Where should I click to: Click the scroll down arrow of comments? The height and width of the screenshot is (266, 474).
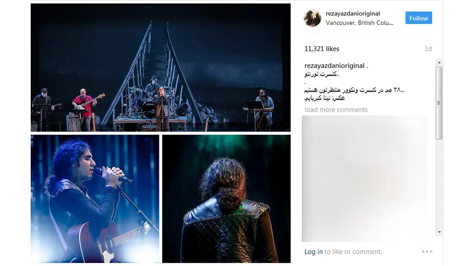[439, 232]
